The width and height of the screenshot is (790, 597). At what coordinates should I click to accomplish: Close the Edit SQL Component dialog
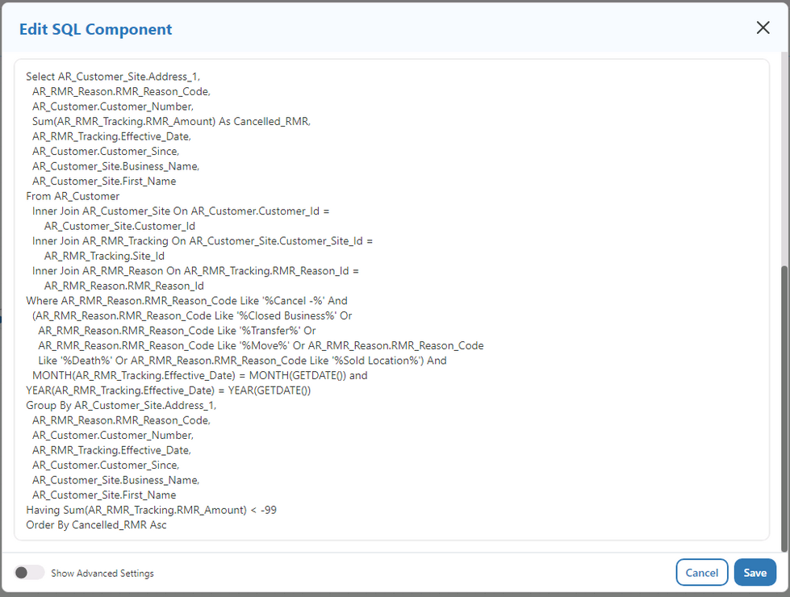click(x=763, y=28)
